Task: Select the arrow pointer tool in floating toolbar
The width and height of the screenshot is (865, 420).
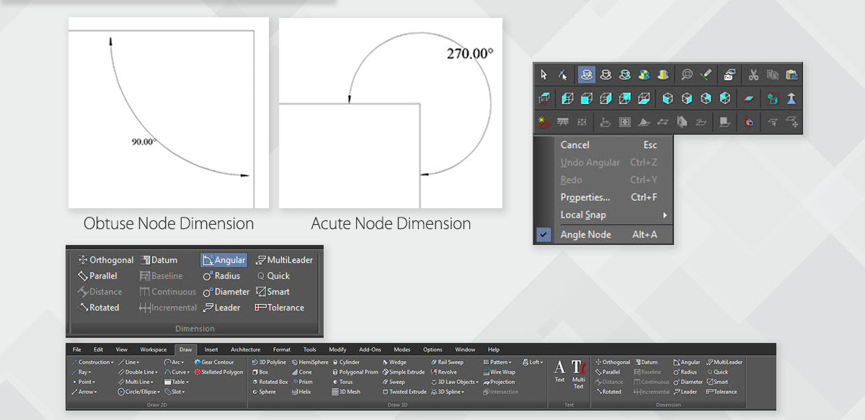Action: (x=544, y=74)
